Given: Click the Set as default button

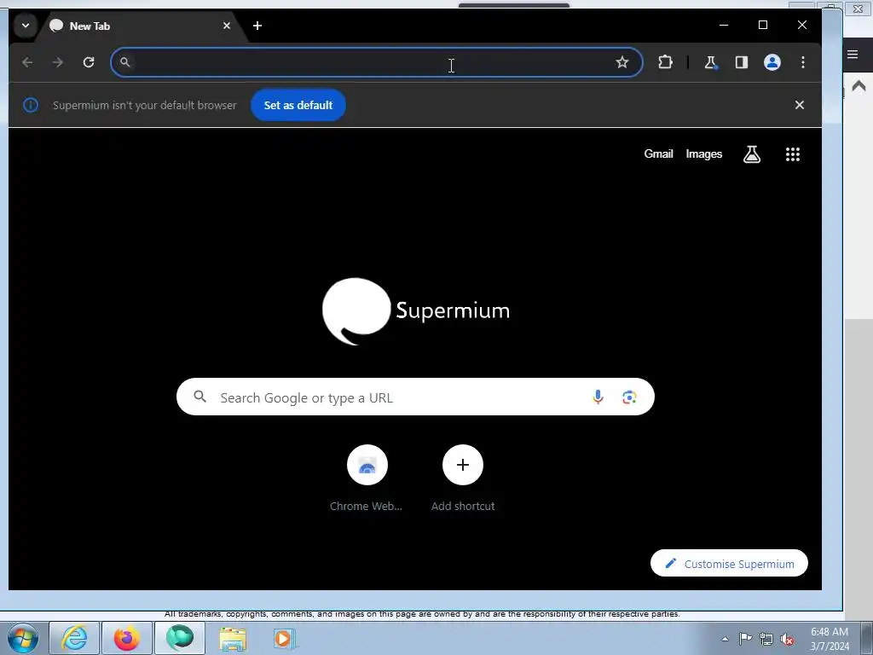Looking at the screenshot, I should pos(298,105).
